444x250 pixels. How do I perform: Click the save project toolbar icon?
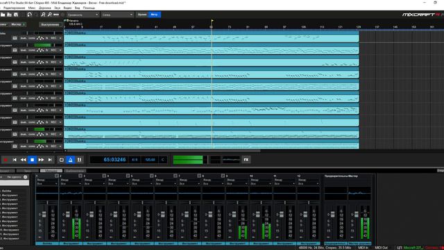click(16, 15)
